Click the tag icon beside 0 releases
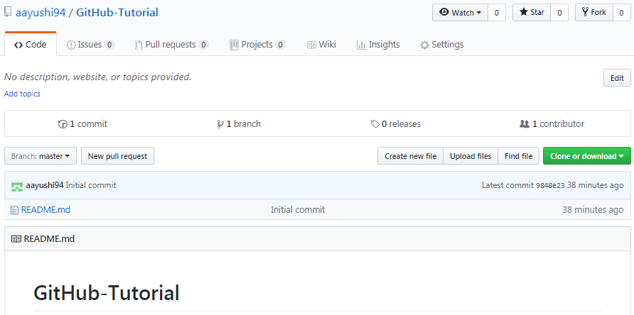The image size is (634, 315). click(x=375, y=124)
